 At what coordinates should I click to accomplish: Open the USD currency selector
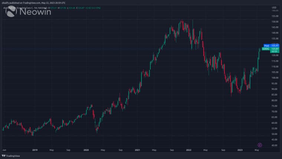[x=274, y=7]
